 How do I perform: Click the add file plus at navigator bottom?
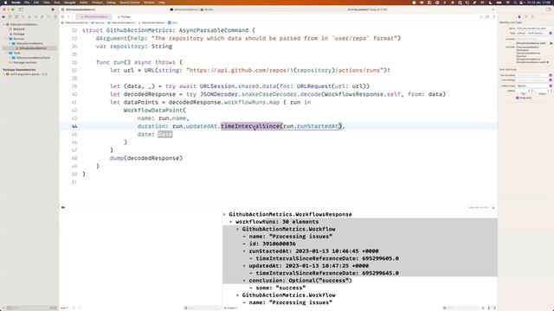pyautogui.click(x=3, y=308)
